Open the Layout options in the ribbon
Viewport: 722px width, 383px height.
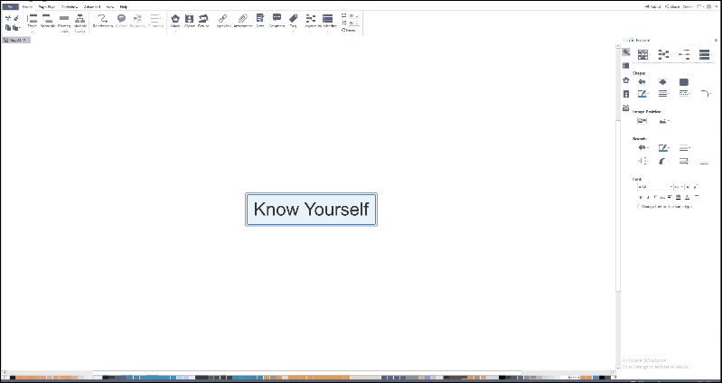[x=311, y=22]
